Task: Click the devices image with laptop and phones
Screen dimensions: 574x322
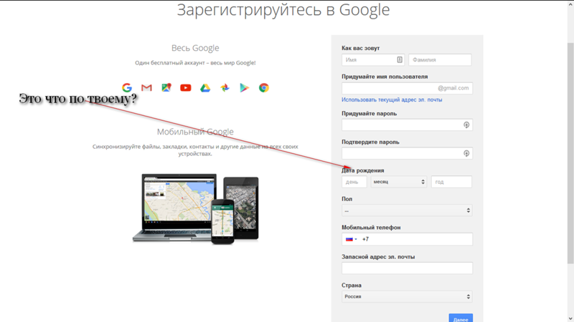Action: tap(195, 209)
